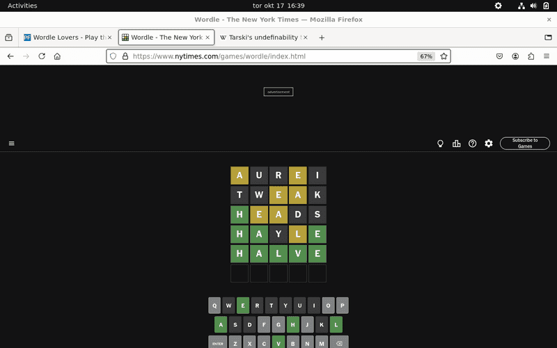Click the volume icon in system tray
This screenshot has height=348, width=557.
[533, 6]
